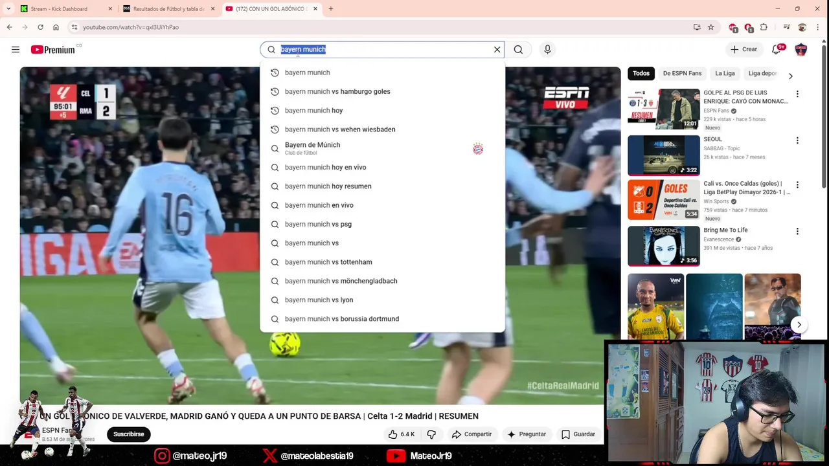Screen dimensions: 829x466
Task: Pick suggestion "bayern munich hoy resumen"
Action: (x=382, y=186)
